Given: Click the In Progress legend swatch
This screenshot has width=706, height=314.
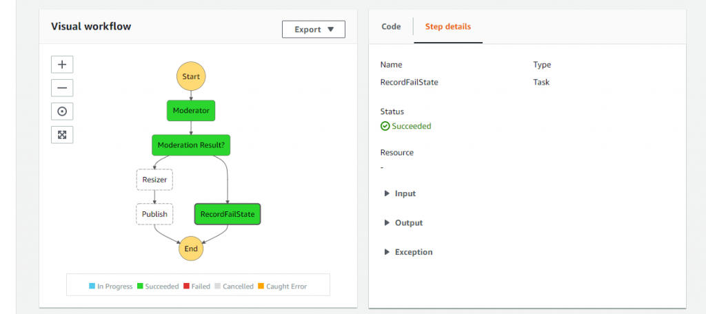Looking at the screenshot, I should tap(92, 286).
